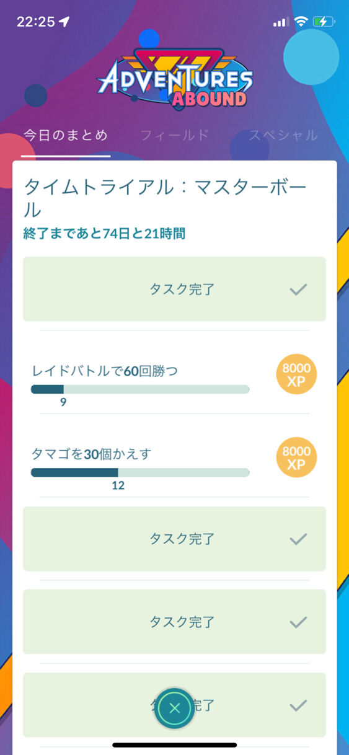Viewport: 349px width, 755px height.
Task: Tap the raid battle progress bar showing 9
Action: tap(140, 389)
